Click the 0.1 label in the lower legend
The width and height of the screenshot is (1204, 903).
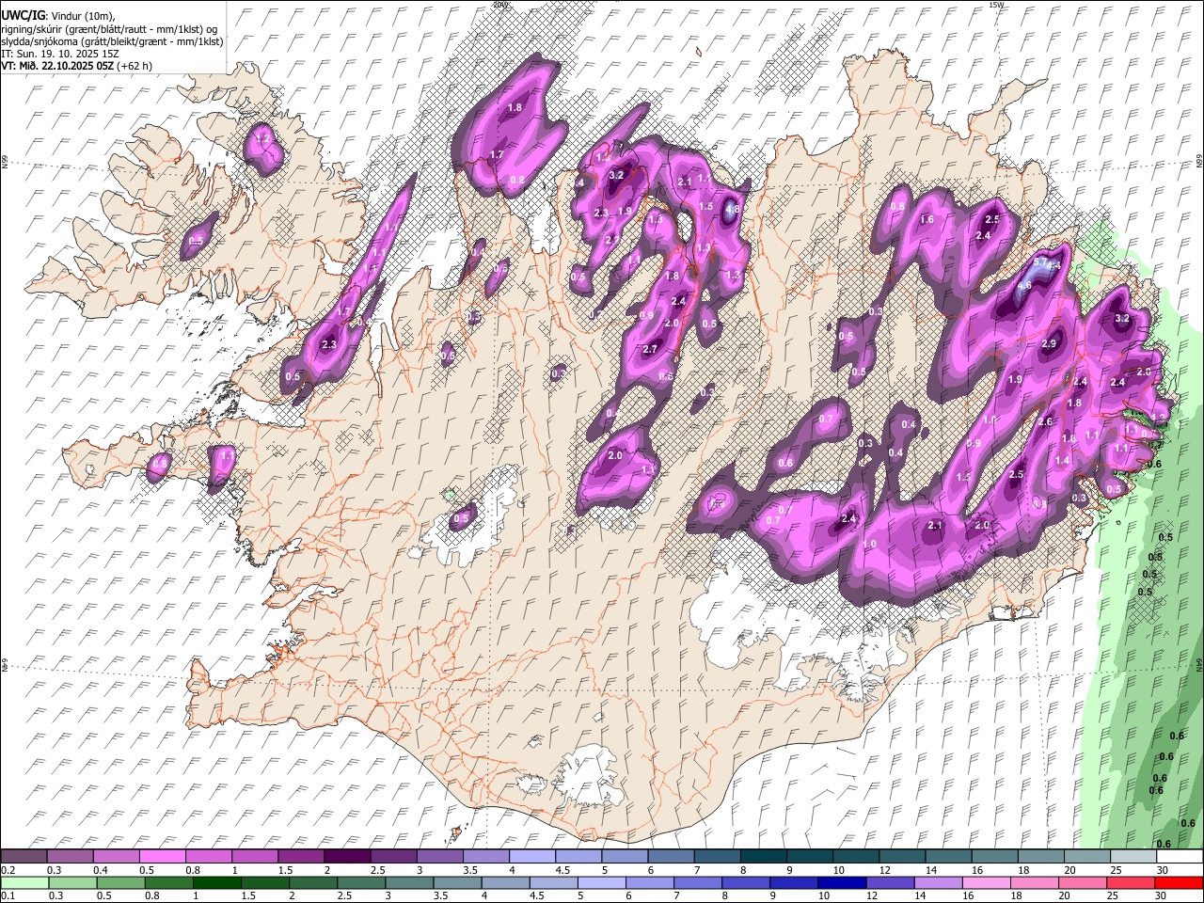coord(8,896)
